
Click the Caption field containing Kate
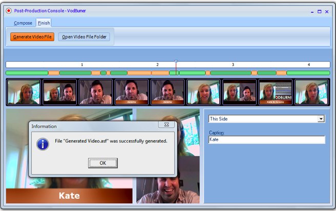coord(266,140)
